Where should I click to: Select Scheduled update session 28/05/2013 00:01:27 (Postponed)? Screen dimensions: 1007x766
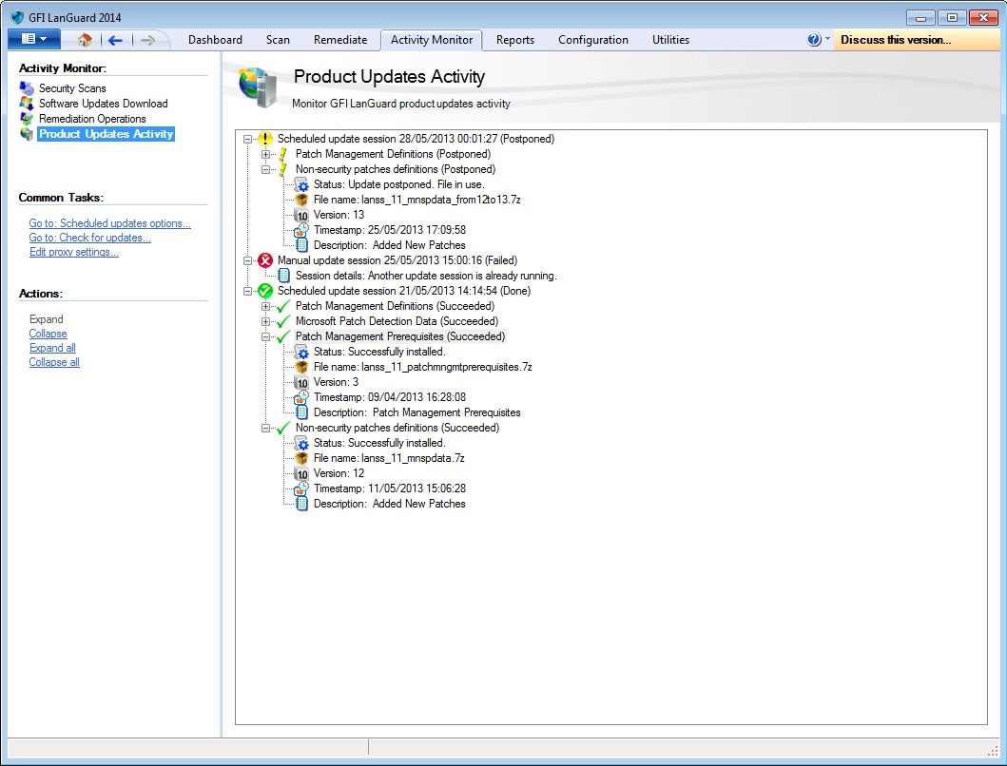[x=416, y=139]
